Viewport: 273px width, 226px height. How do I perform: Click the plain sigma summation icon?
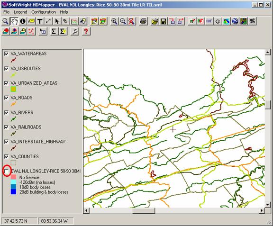click(x=54, y=31)
